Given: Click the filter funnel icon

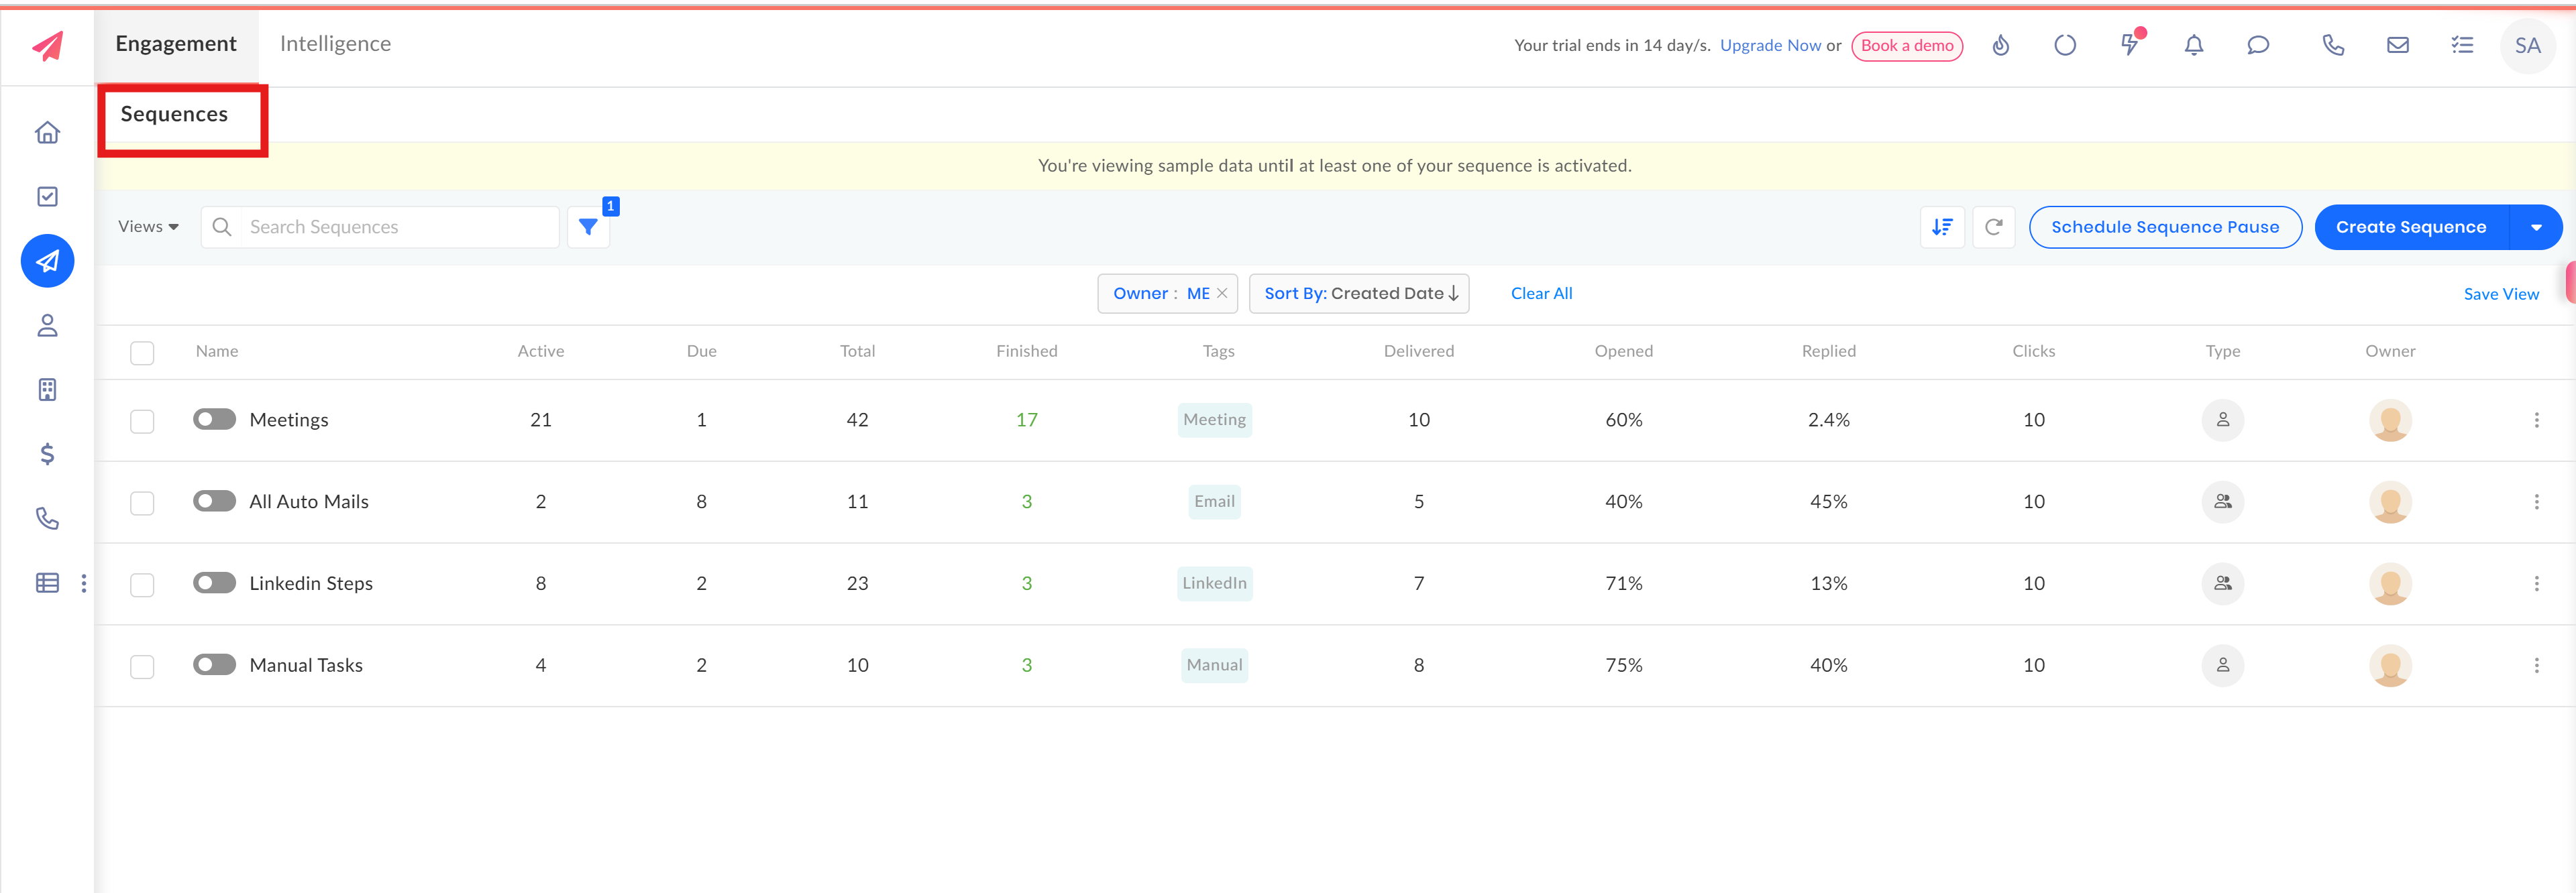Looking at the screenshot, I should click(x=588, y=228).
